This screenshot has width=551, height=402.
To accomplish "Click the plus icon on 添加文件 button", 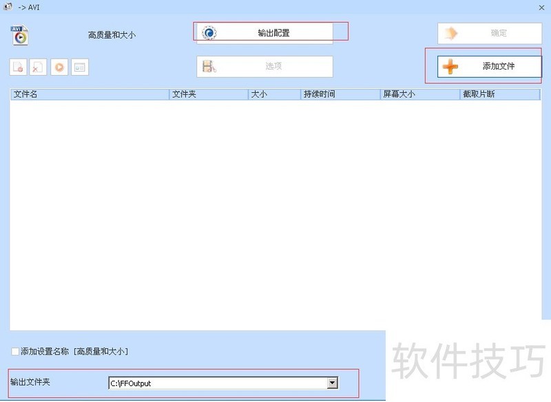I will point(450,66).
